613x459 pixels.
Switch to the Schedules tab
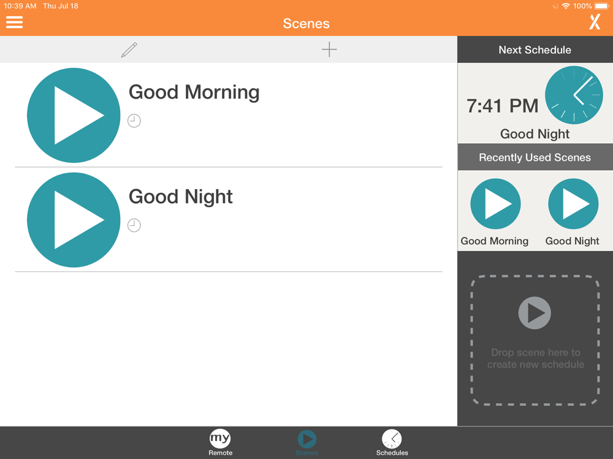[392, 442]
